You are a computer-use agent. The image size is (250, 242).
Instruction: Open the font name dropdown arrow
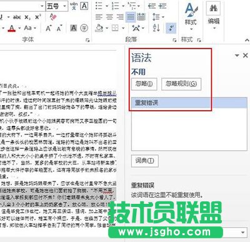(x=42, y=6)
